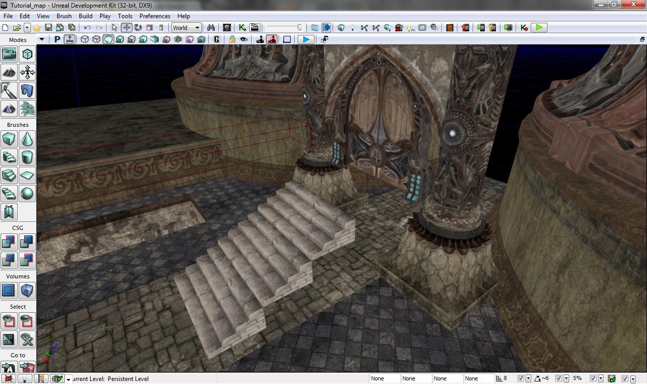The width and height of the screenshot is (647, 384).
Task: Open the Build menu
Action: pyautogui.click(x=85, y=16)
